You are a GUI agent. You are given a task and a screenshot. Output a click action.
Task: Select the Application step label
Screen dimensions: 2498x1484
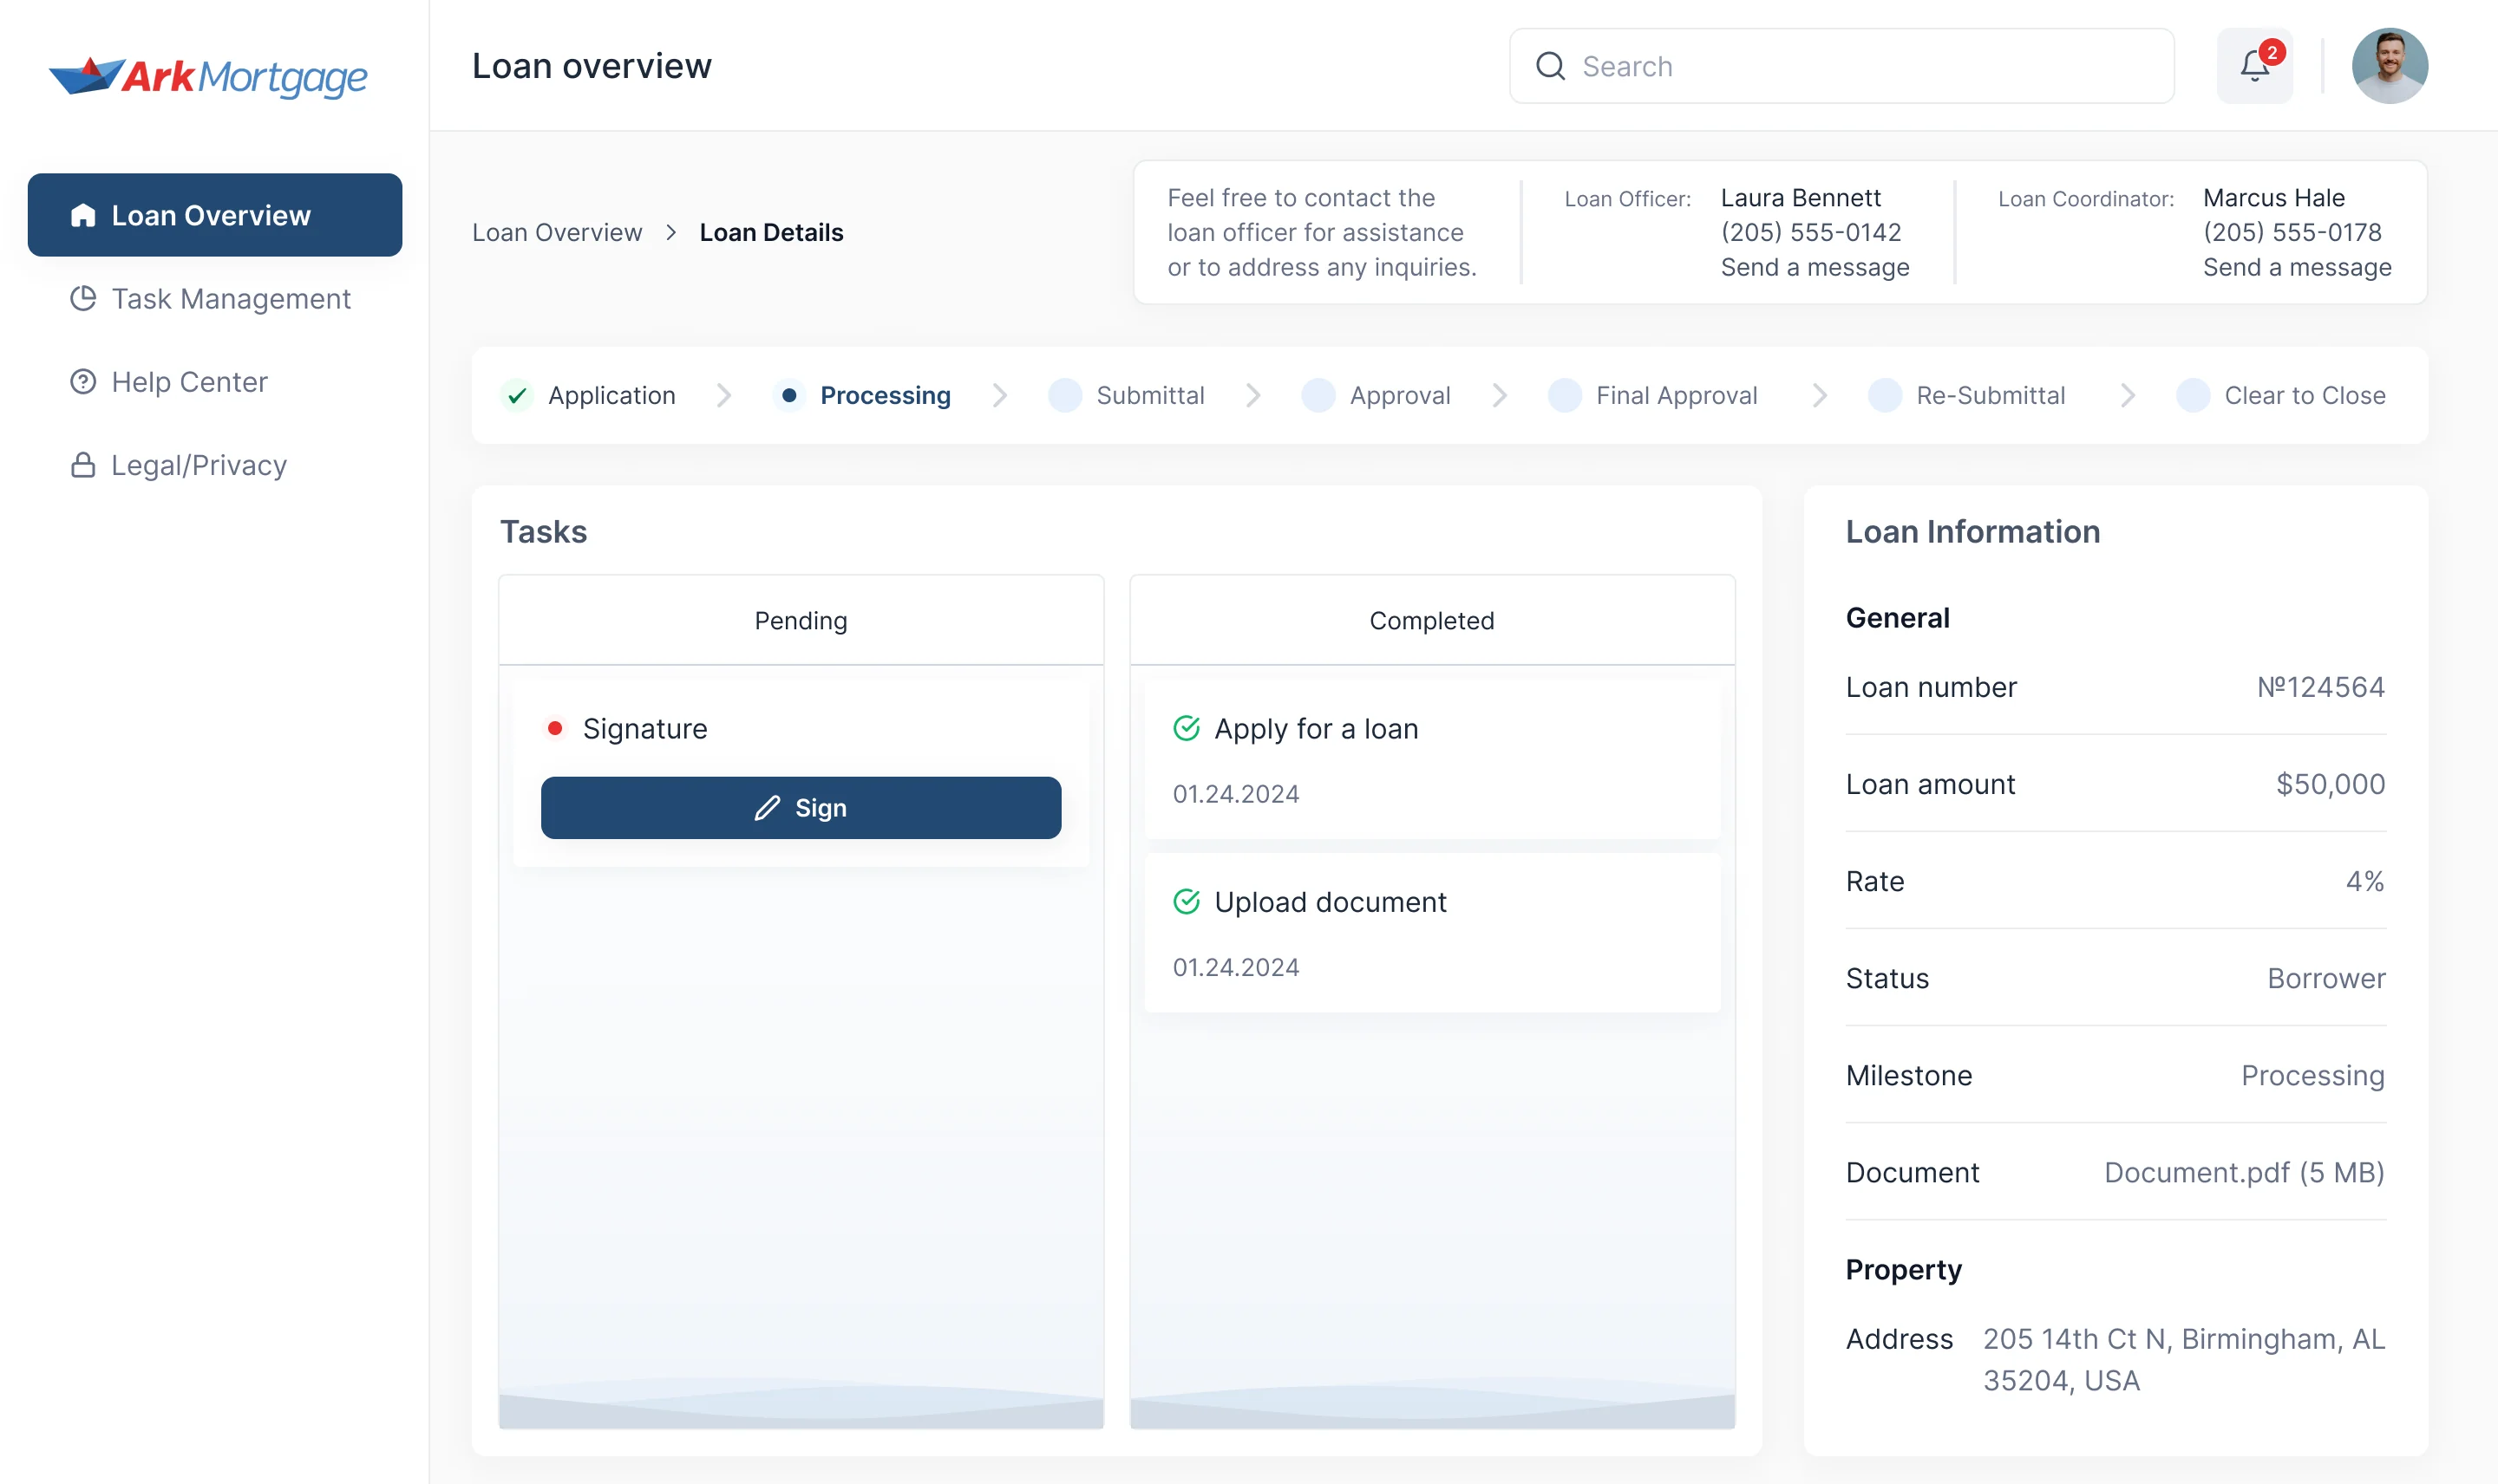(611, 396)
